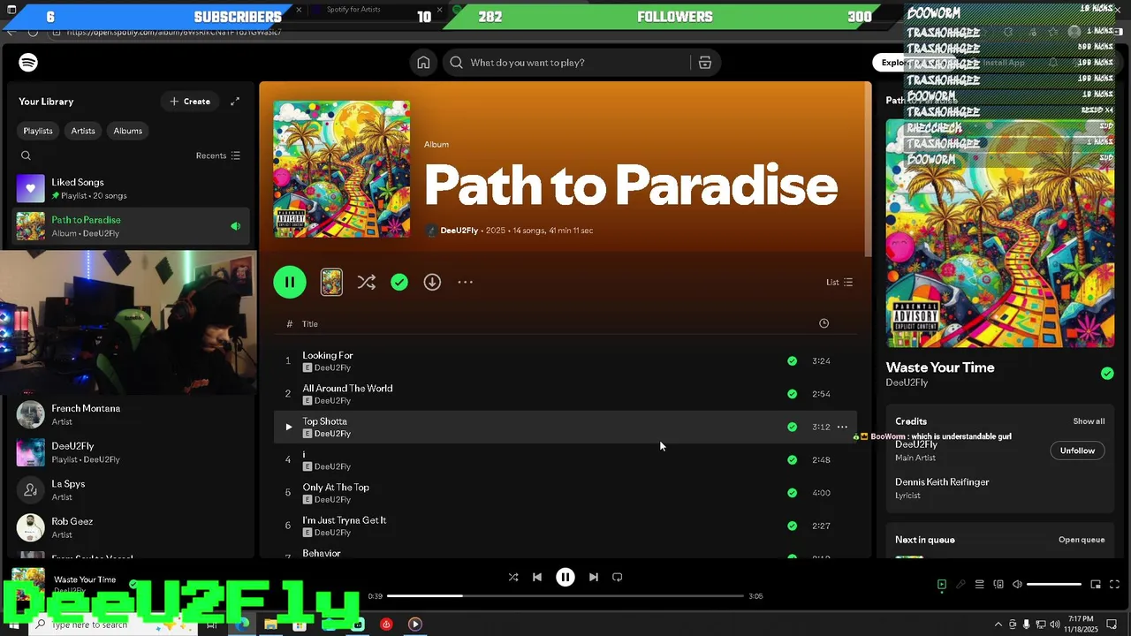Toggle the saved checkmark for I'm Just Tryna Get It
This screenshot has height=636, width=1131.
pyautogui.click(x=792, y=526)
